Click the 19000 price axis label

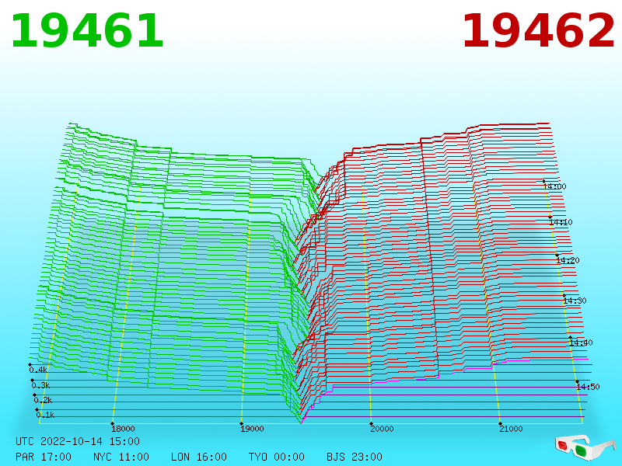pyautogui.click(x=252, y=429)
